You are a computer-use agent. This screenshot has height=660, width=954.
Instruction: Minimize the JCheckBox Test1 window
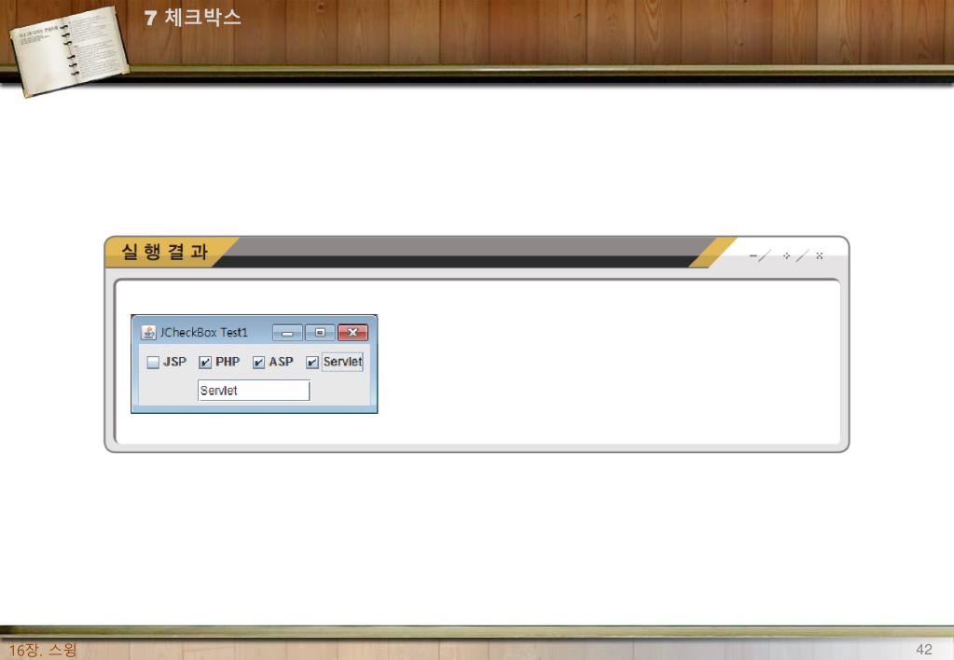(x=288, y=332)
